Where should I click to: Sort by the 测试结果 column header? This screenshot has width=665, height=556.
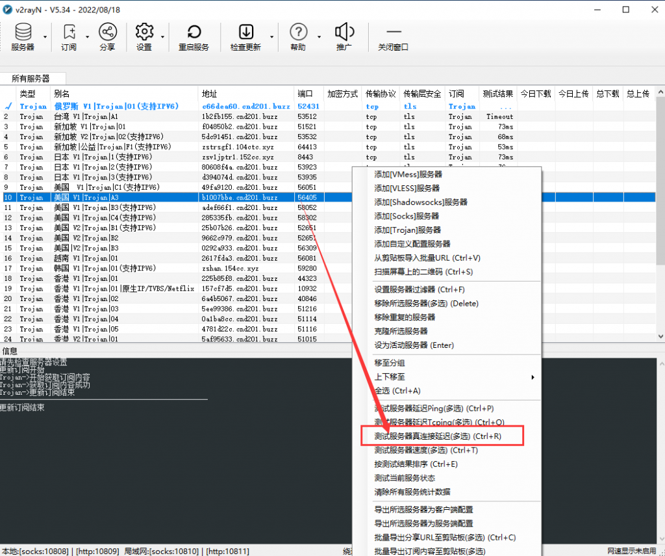point(498,94)
